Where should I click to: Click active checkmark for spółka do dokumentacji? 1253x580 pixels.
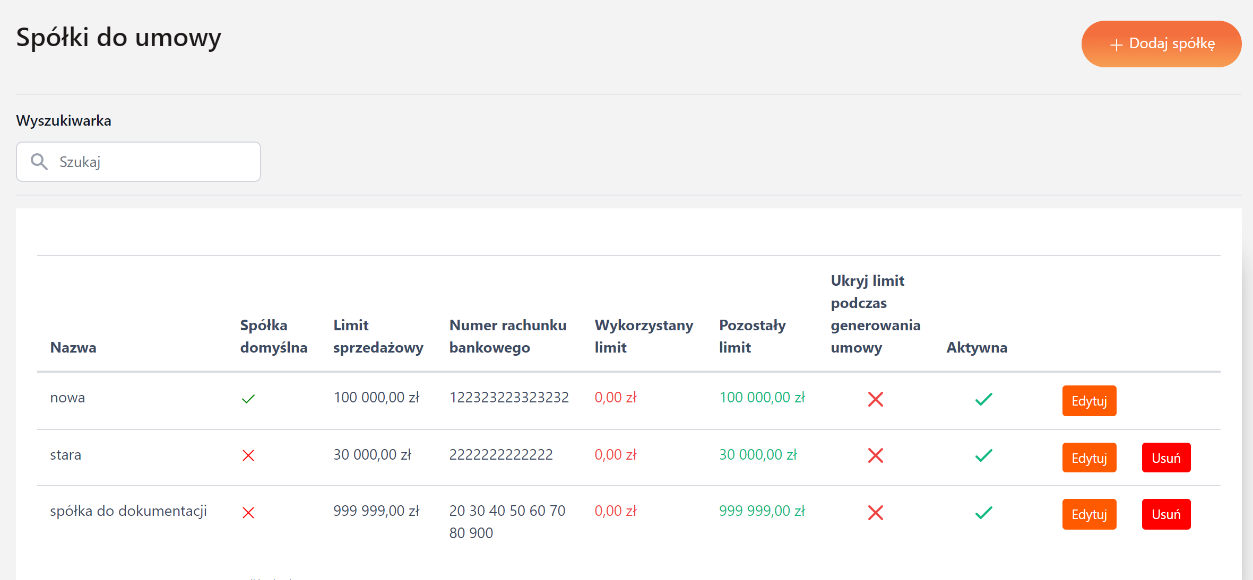[x=983, y=513]
